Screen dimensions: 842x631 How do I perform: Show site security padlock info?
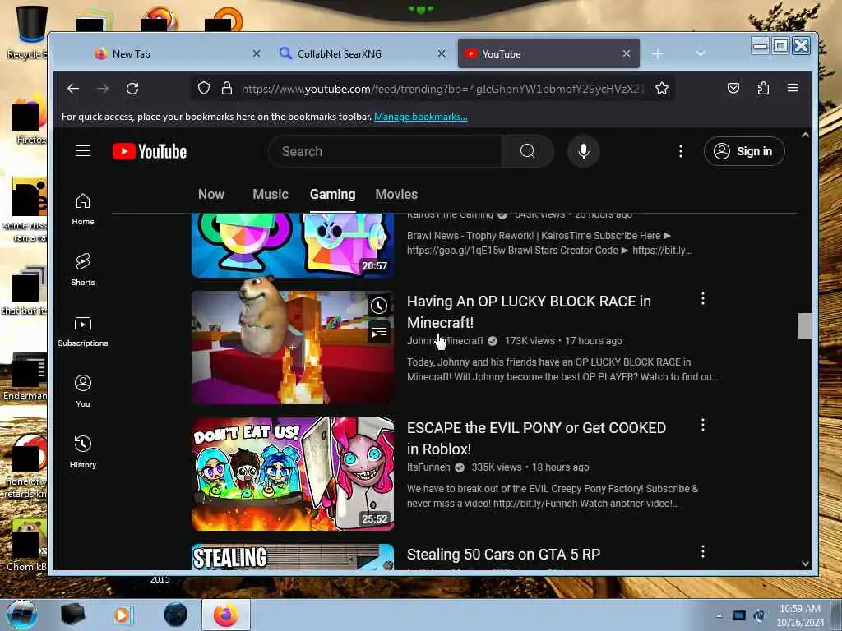[x=227, y=89]
